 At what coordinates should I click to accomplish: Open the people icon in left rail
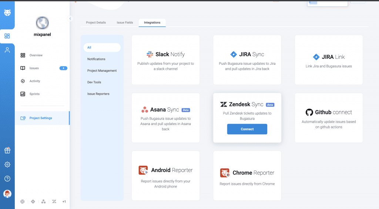tap(7, 50)
